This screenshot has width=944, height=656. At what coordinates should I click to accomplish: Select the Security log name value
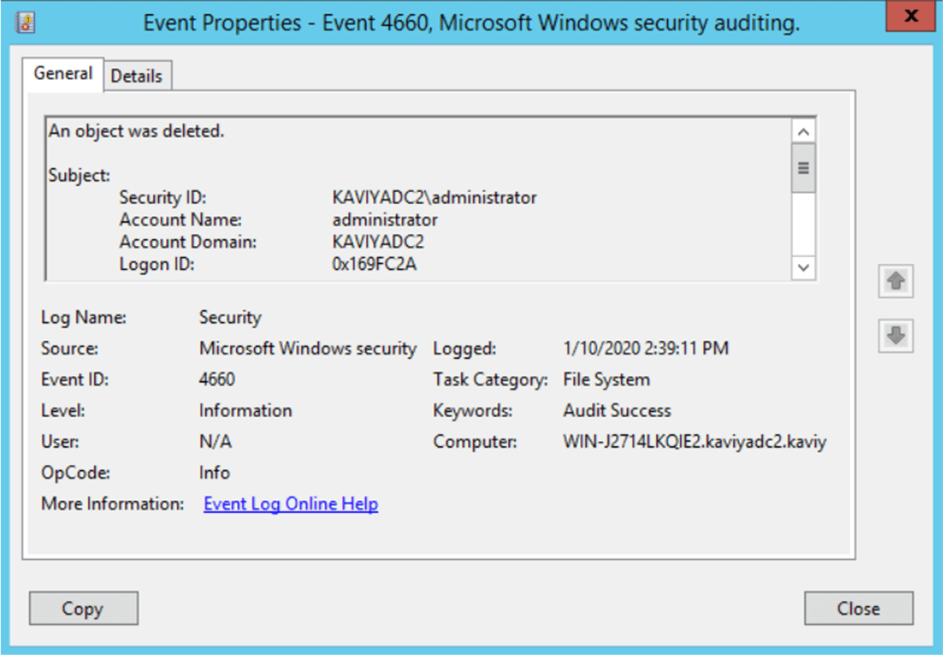230,317
